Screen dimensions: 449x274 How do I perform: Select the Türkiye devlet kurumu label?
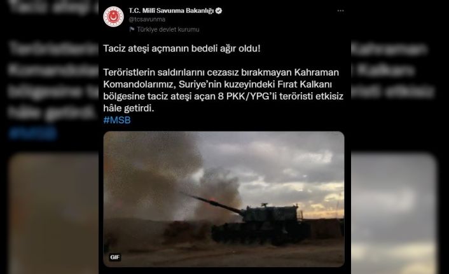tap(168, 29)
